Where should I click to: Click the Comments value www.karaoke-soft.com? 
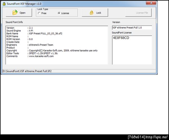41,56
